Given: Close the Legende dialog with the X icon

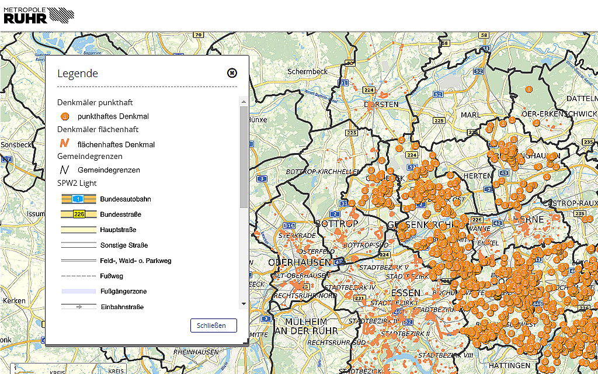Looking at the screenshot, I should 232,73.
